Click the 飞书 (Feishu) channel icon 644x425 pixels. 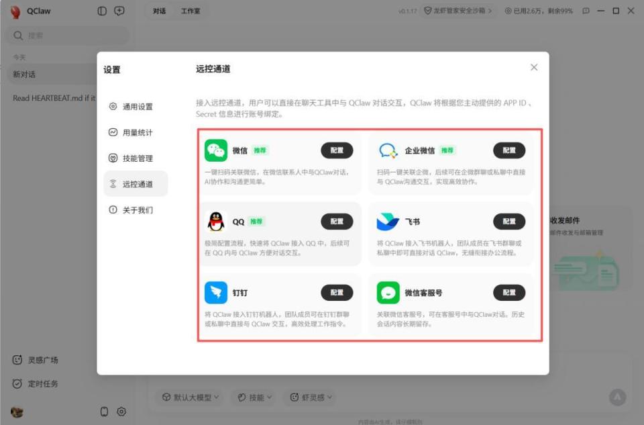coord(388,222)
